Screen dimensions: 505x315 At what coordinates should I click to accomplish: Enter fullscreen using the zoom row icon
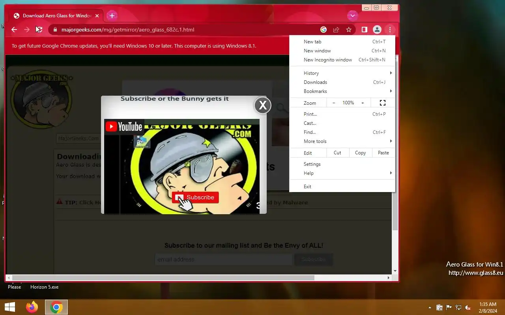click(x=382, y=103)
